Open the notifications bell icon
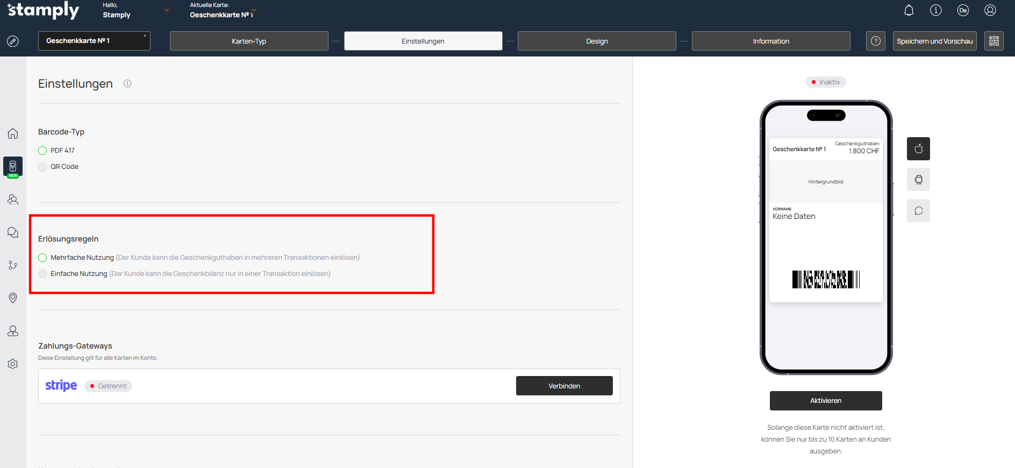 pyautogui.click(x=909, y=10)
